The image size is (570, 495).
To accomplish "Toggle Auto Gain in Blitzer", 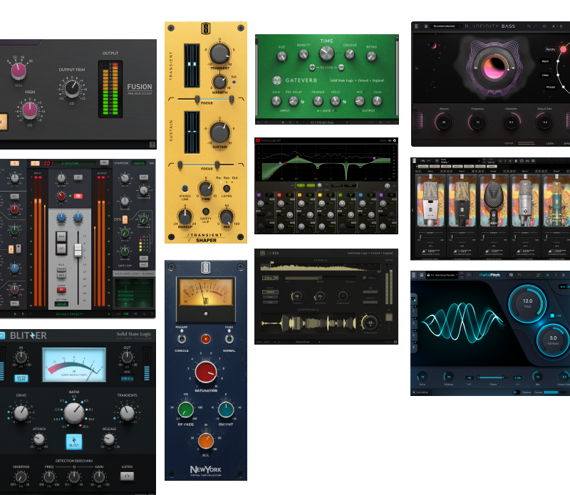I will 21,378.
